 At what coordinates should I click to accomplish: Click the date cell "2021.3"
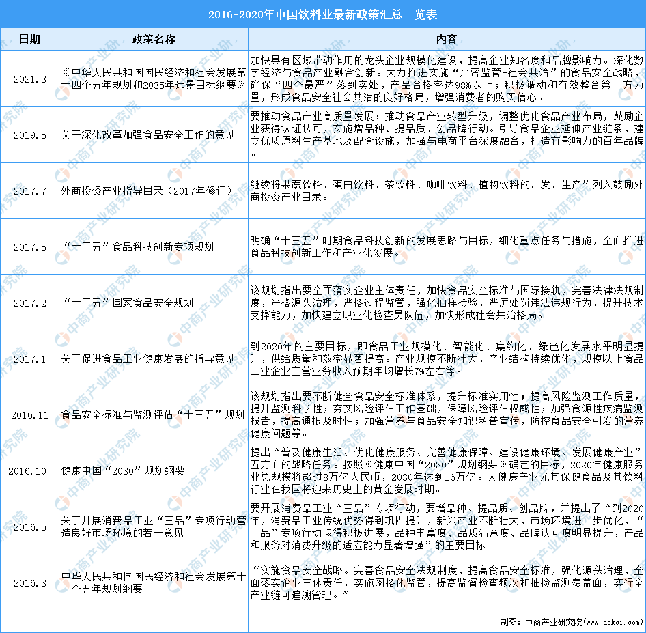pos(29,79)
